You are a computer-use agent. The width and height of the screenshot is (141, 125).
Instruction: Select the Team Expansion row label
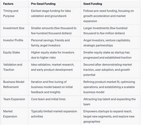click(14, 99)
